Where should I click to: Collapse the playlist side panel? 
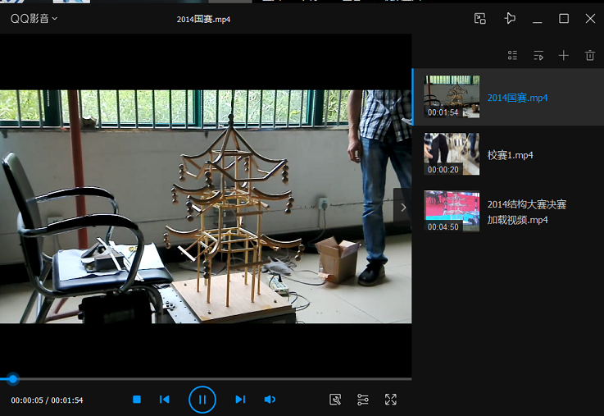[x=402, y=208]
